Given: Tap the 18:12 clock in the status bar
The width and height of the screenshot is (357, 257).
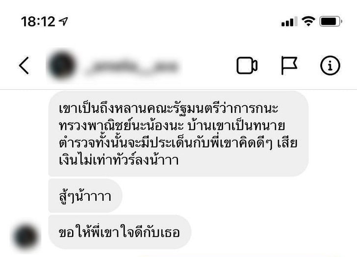Looking at the screenshot, I should [x=38, y=22].
